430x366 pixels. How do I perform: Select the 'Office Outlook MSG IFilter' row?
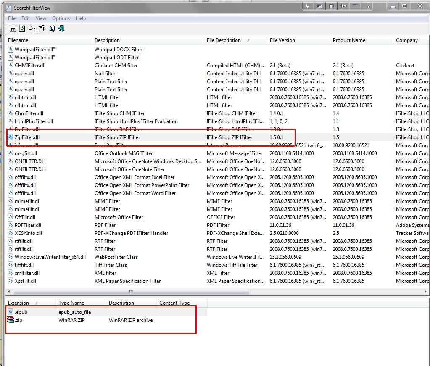click(x=218, y=153)
